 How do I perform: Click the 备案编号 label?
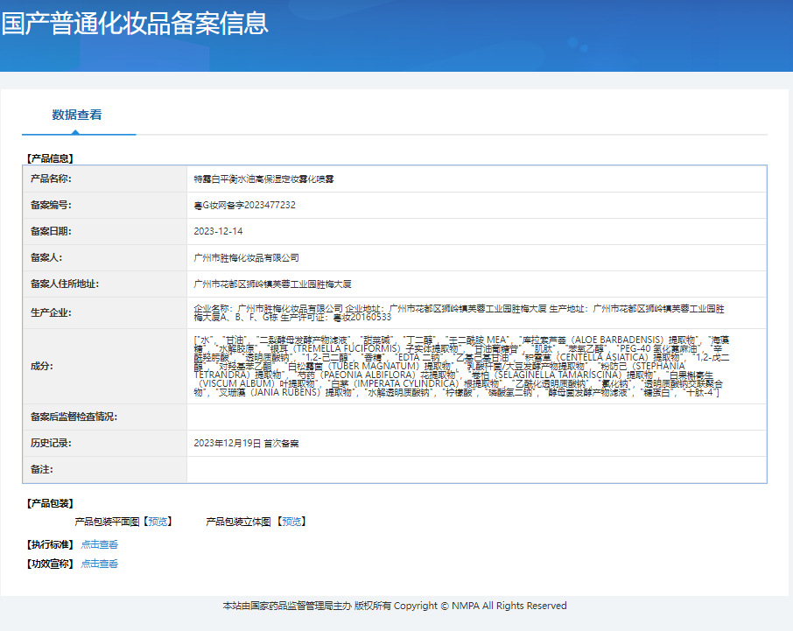coord(51,205)
